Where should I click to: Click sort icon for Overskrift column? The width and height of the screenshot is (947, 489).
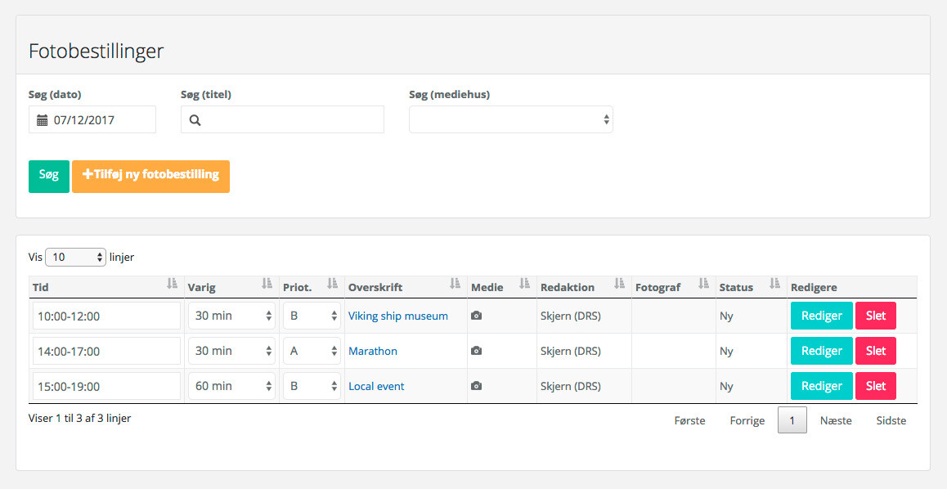click(455, 284)
